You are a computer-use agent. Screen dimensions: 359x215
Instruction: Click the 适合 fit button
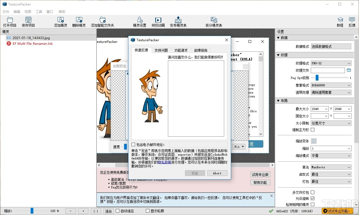click(x=109, y=211)
